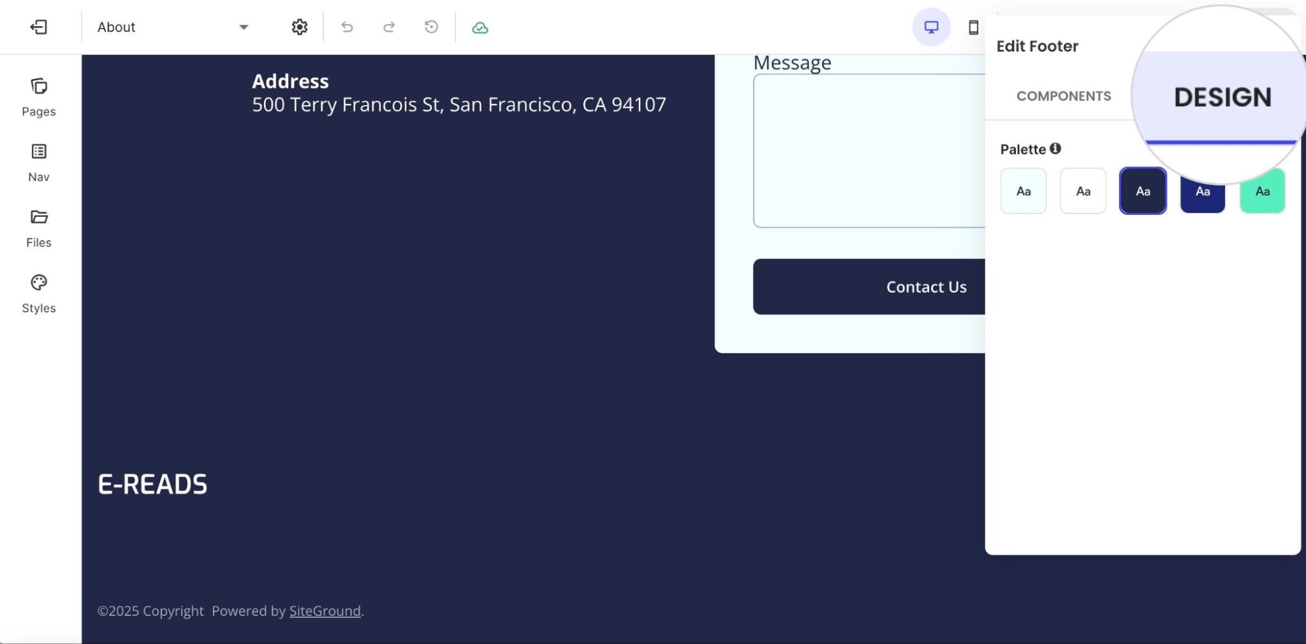Open the Nav sidebar panel
1306x644 pixels.
[39, 163]
